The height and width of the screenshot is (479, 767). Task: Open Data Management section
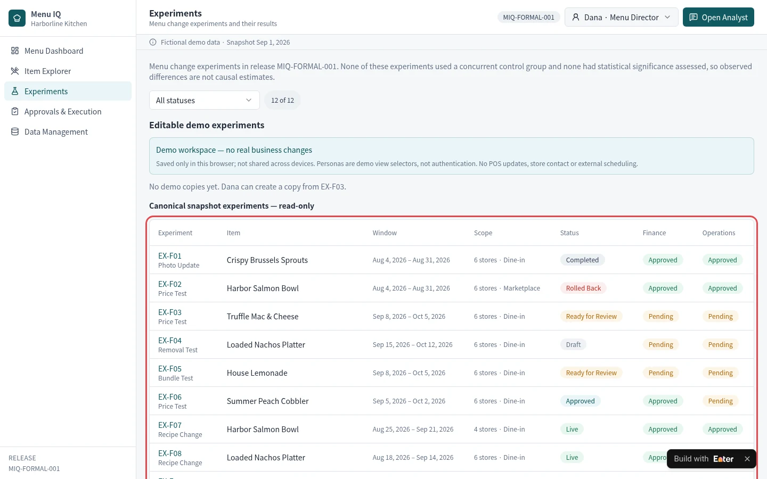coord(68,131)
